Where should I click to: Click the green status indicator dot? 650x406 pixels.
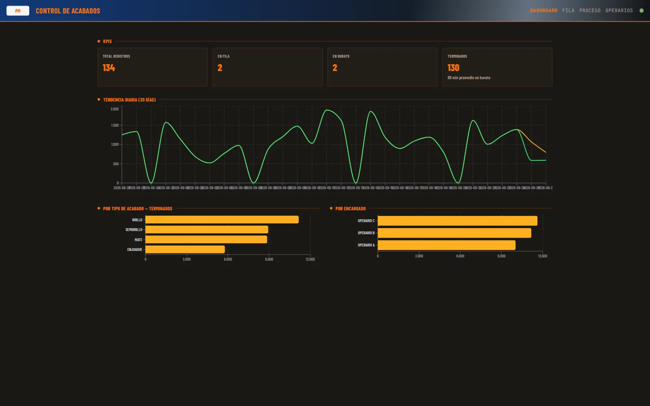pyautogui.click(x=641, y=11)
